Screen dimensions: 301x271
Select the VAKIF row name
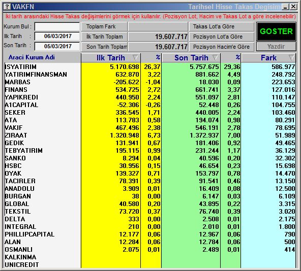pyautogui.click(x=14, y=128)
